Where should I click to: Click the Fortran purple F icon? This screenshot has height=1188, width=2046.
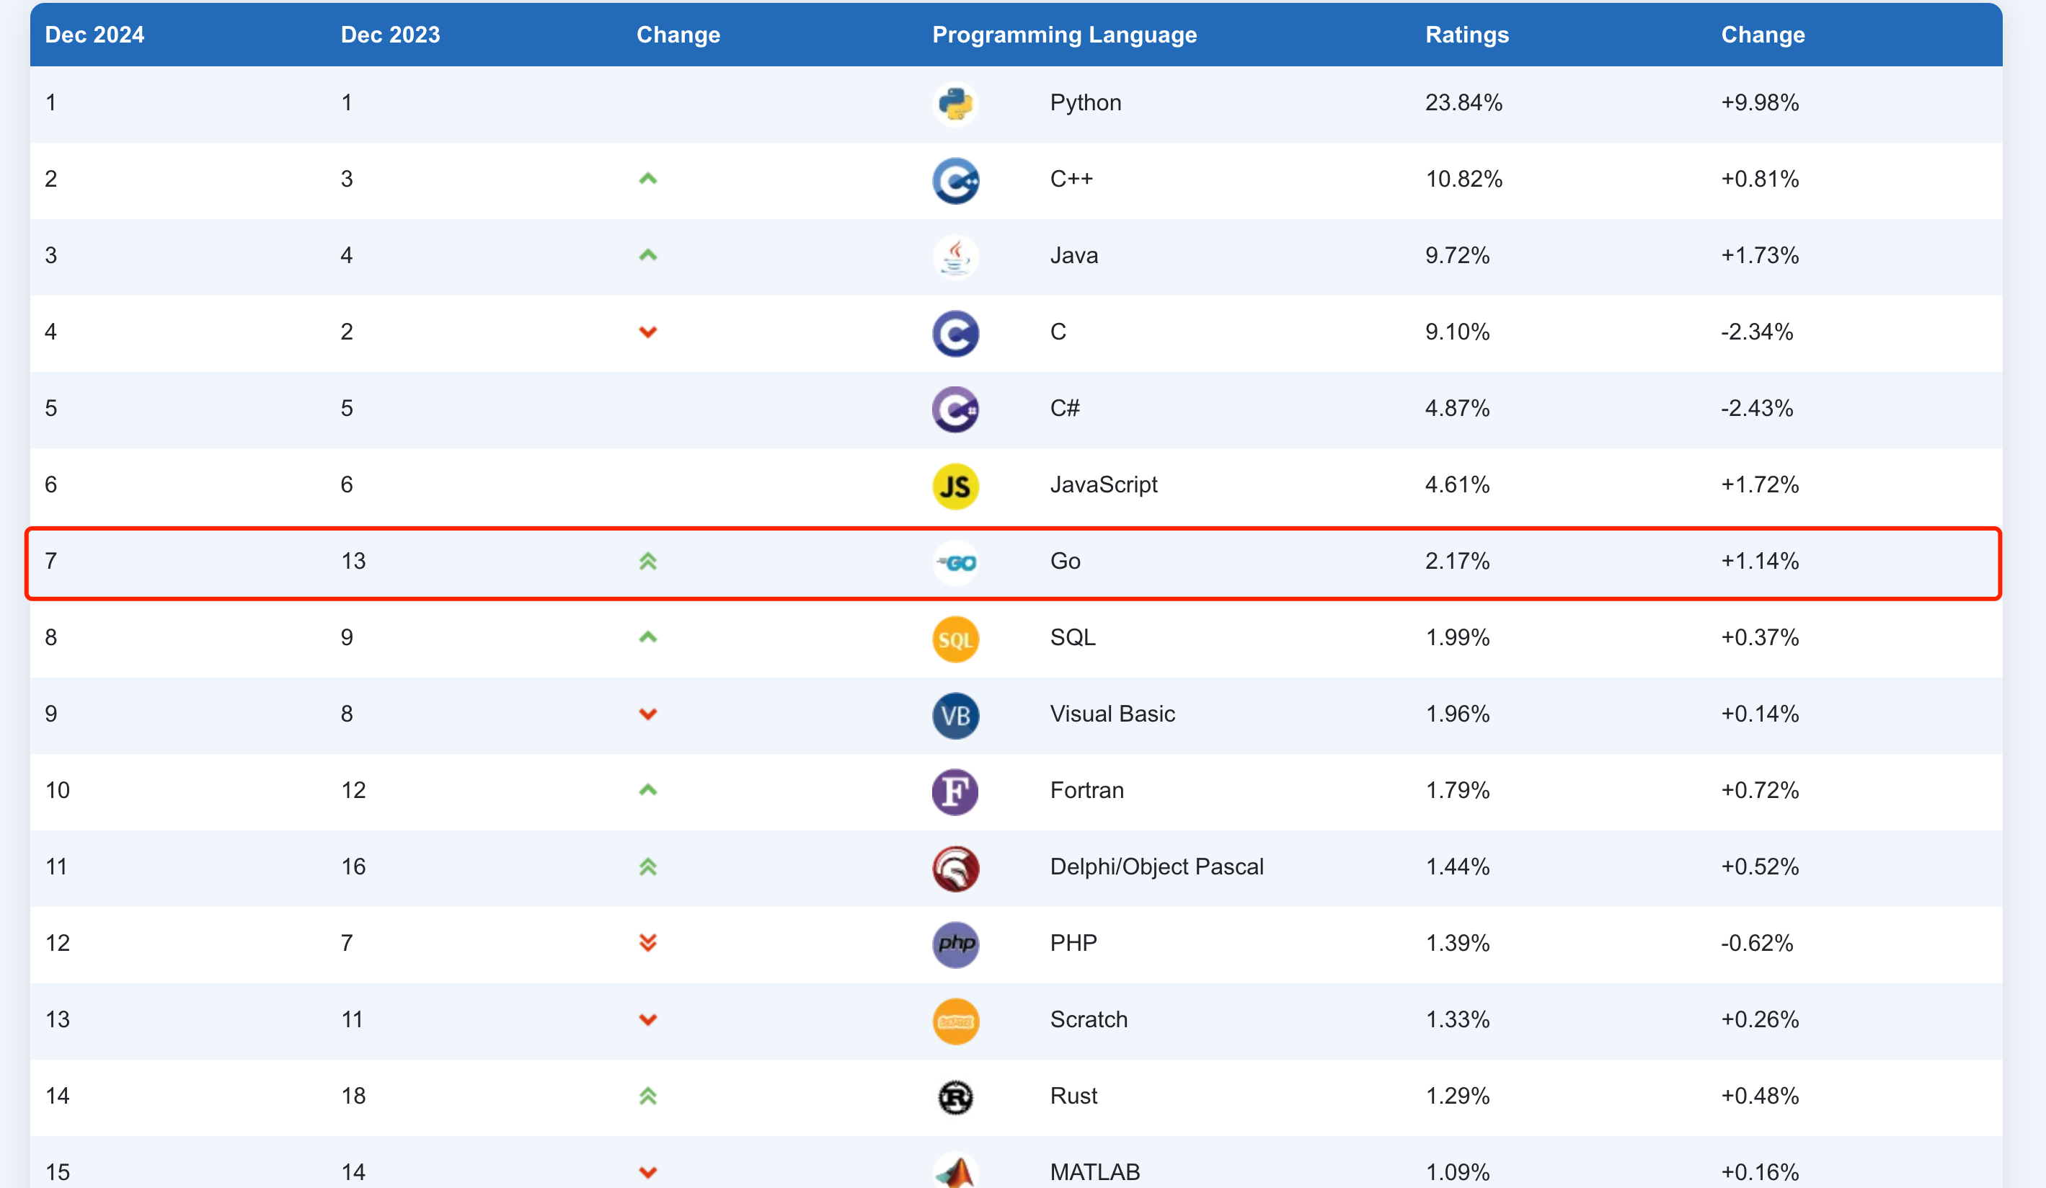(955, 792)
